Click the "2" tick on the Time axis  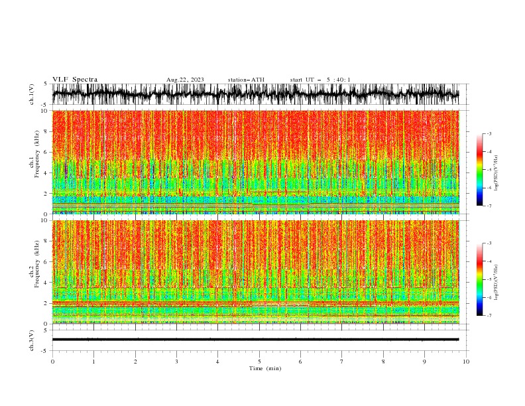(x=135, y=362)
